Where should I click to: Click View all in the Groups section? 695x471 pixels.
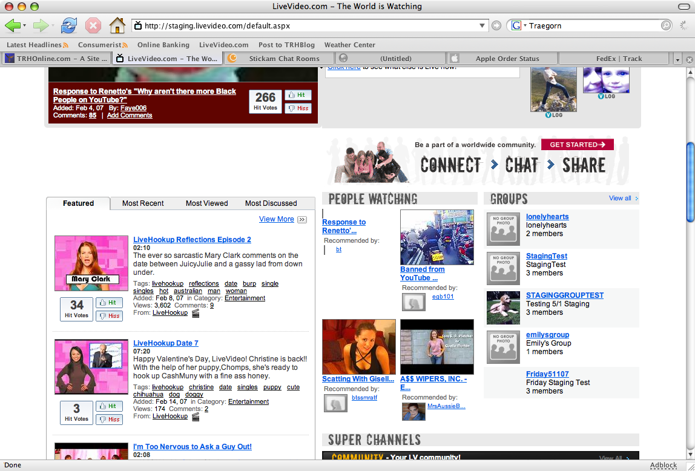tap(620, 198)
